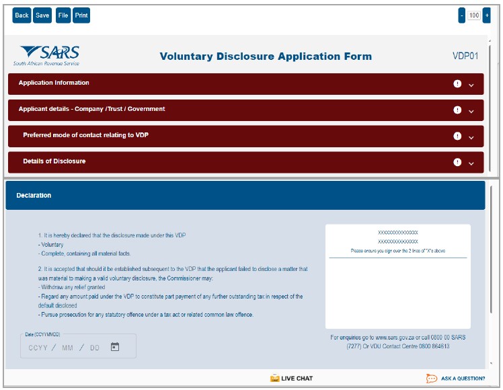The height and width of the screenshot is (390, 503).
Task: Expand Preferred mode of contact chevron
Action: pos(471,137)
